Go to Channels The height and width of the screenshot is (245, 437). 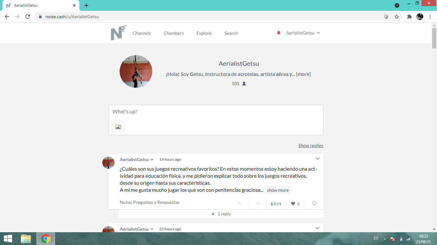point(142,33)
